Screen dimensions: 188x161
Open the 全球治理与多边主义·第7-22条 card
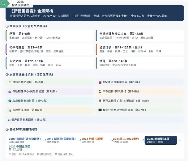point(140,36)
